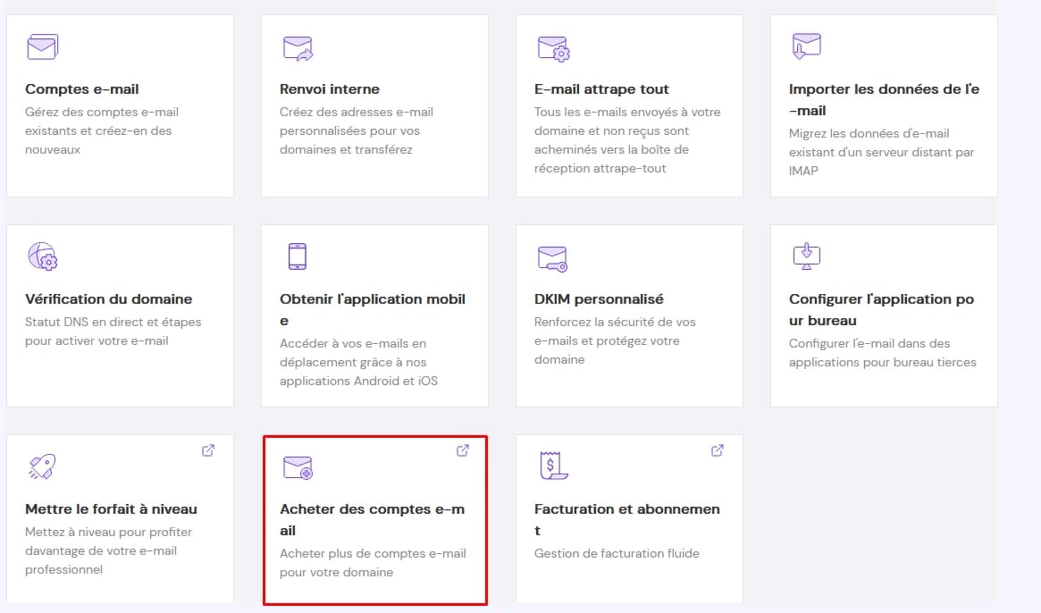1041x613 pixels.
Task: Open the DKIM personnalisé heading
Action: tap(599, 299)
